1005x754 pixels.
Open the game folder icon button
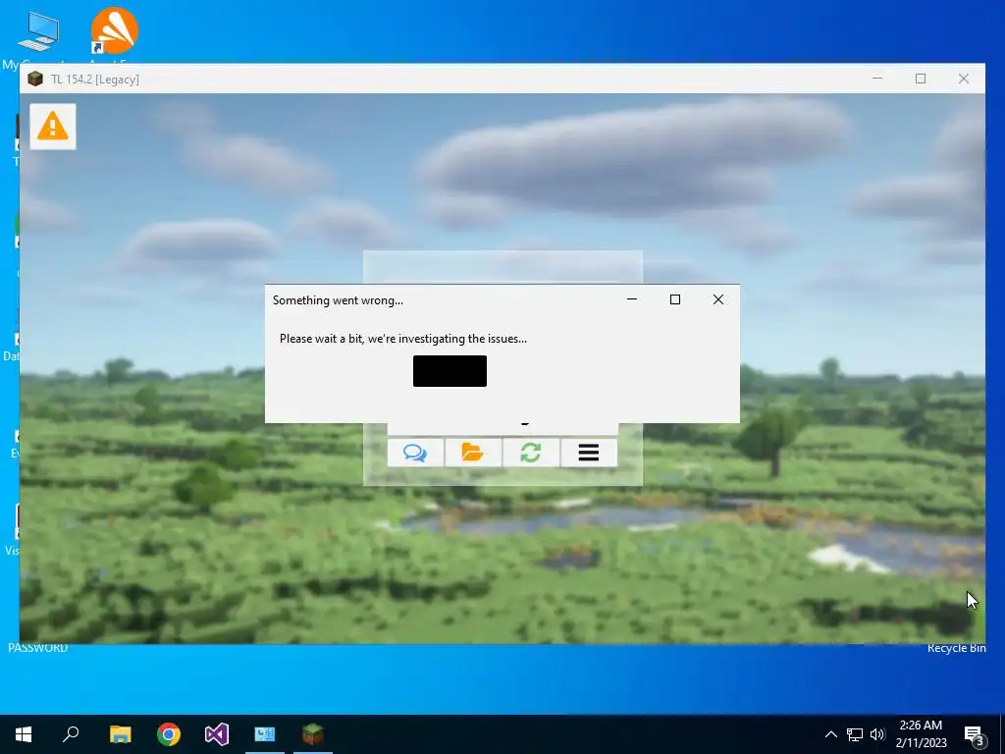(x=473, y=453)
